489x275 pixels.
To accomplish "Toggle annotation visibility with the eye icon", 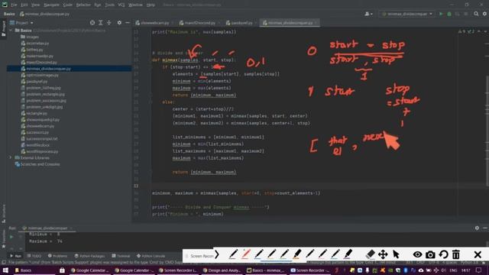I will point(417,254).
